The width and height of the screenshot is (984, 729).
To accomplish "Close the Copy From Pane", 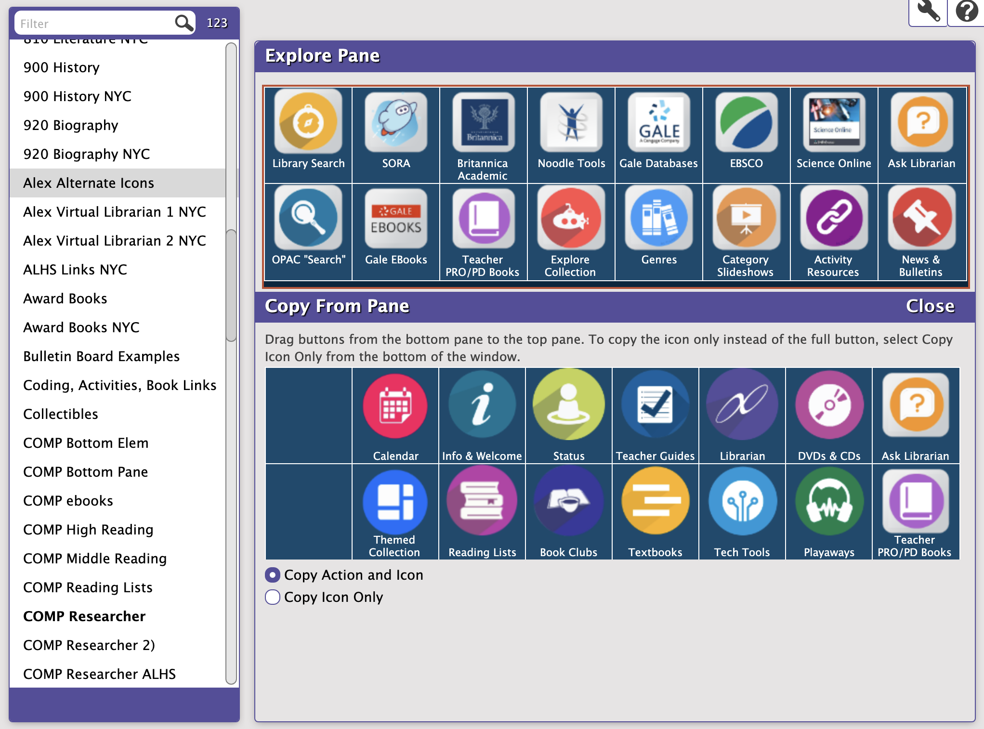I will tap(930, 306).
